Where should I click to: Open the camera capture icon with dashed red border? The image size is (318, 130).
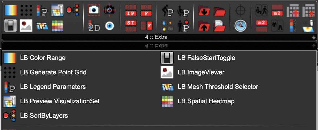point(93,10)
